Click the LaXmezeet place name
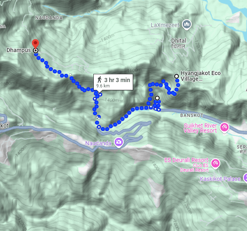The image size is (247, 231). pyautogui.click(x=165, y=25)
